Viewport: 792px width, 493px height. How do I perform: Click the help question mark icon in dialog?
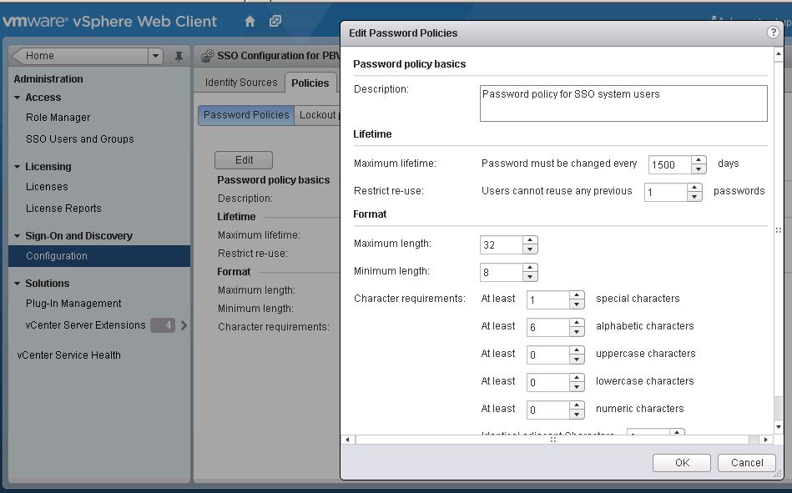pos(773,33)
